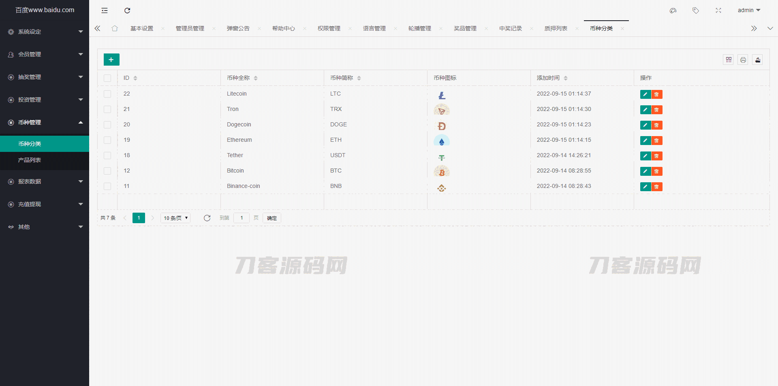The width and height of the screenshot is (778, 386).
Task: Click the delete icon for Bitcoin row
Action: pos(657,171)
